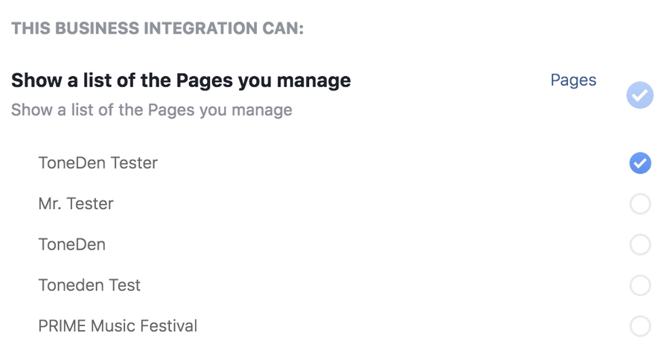Click the Mr. Tester page name

pyautogui.click(x=76, y=204)
